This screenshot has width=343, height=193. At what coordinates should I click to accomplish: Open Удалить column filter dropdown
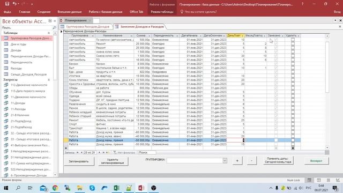(x=299, y=36)
